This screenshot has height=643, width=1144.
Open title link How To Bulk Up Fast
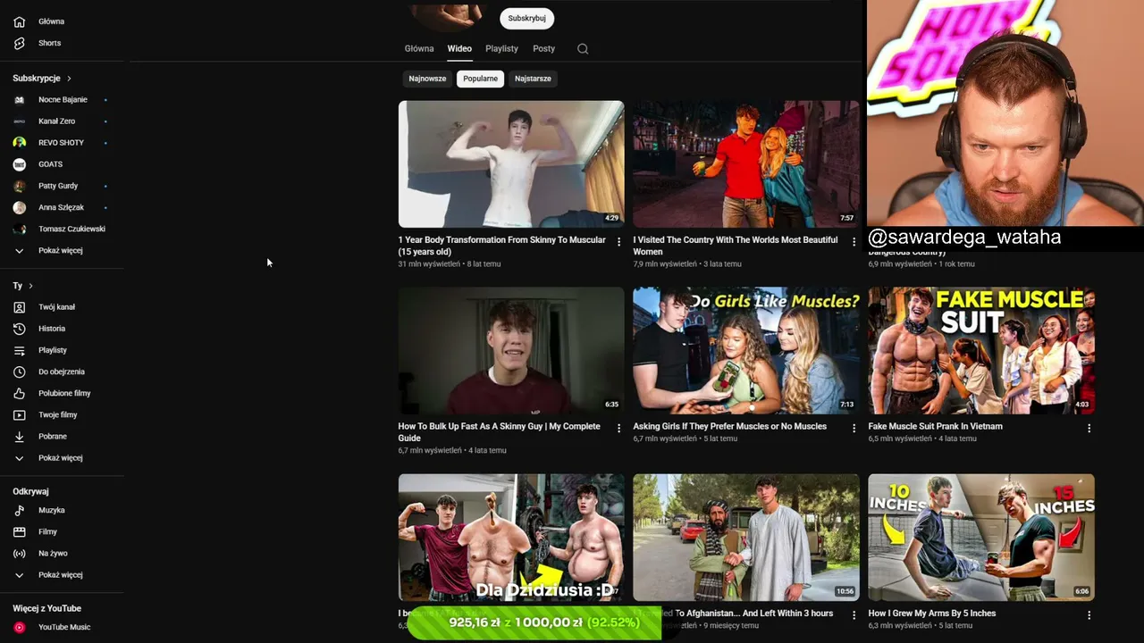tap(499, 432)
